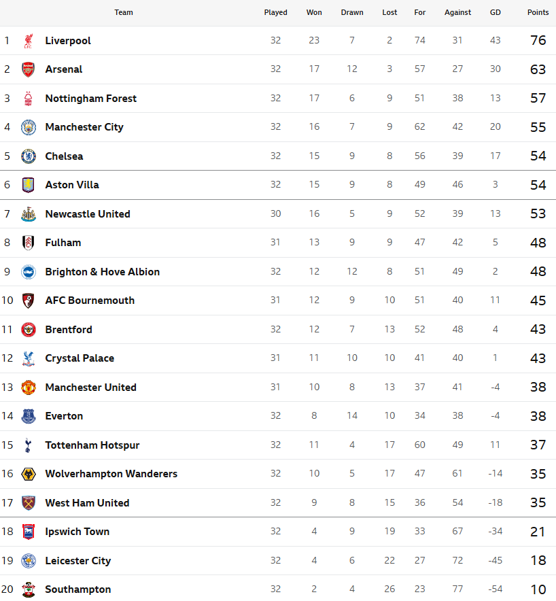
Task: Click the Leicester City fox badge
Action: [29, 561]
